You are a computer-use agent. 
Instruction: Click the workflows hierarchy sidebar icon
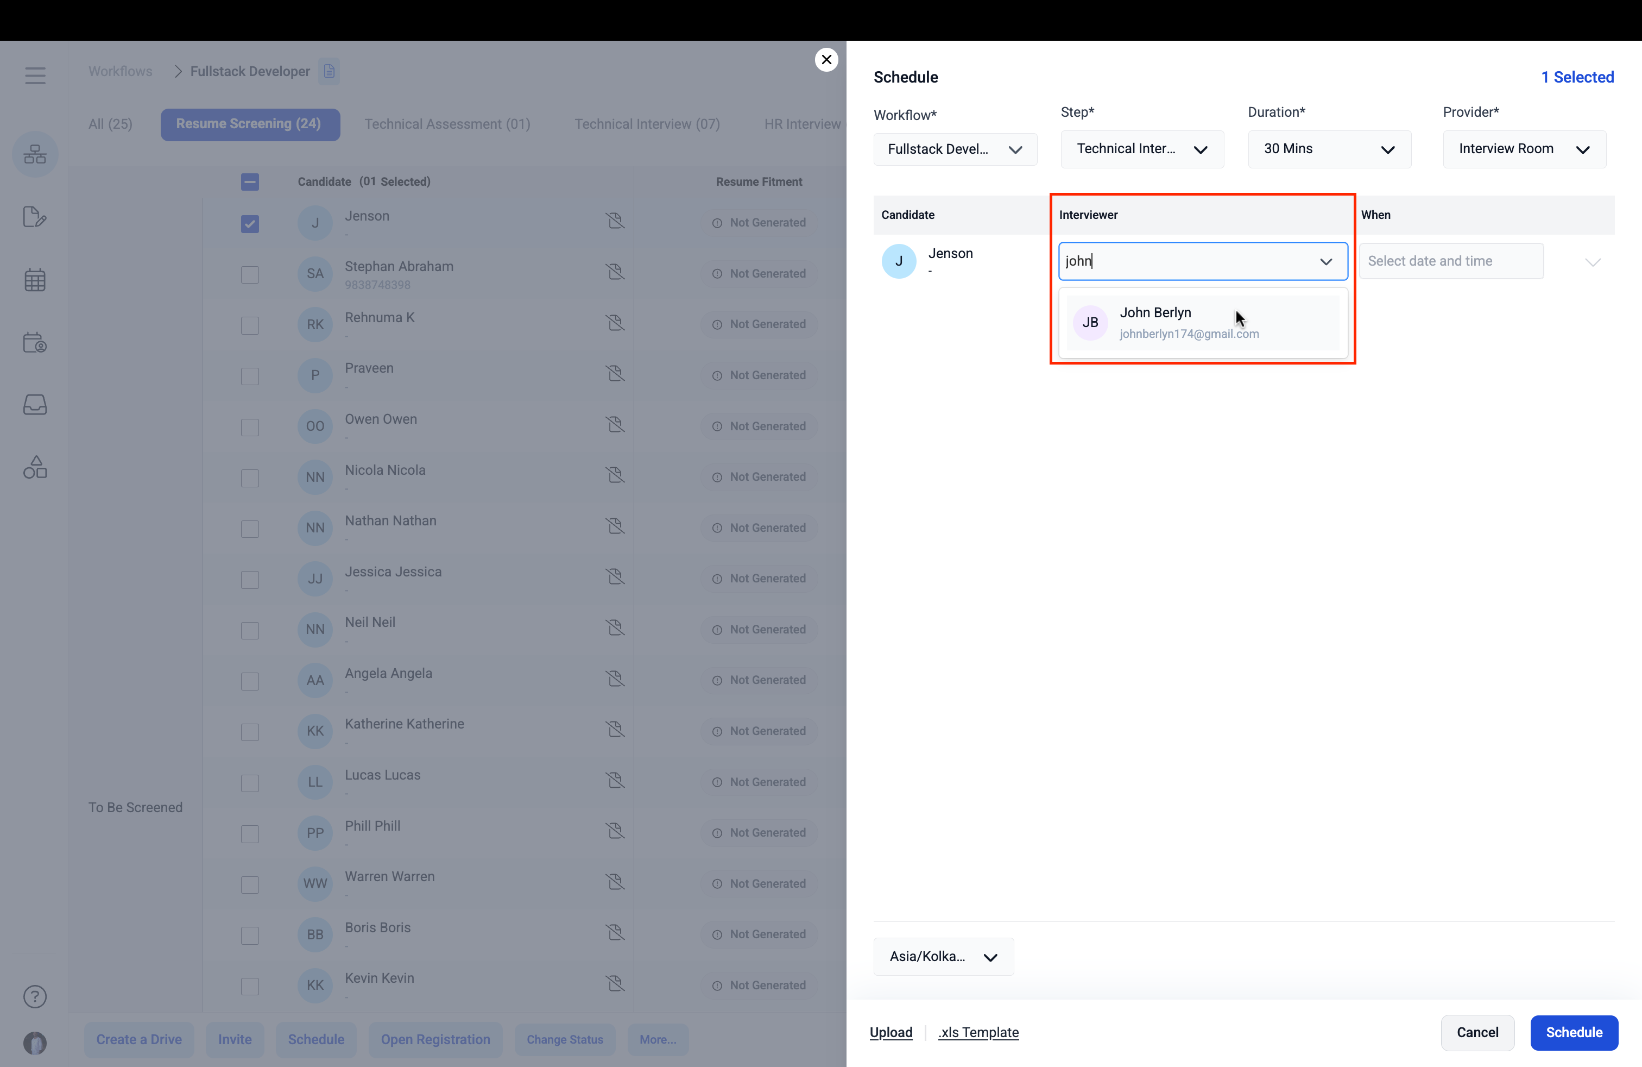pyautogui.click(x=35, y=154)
